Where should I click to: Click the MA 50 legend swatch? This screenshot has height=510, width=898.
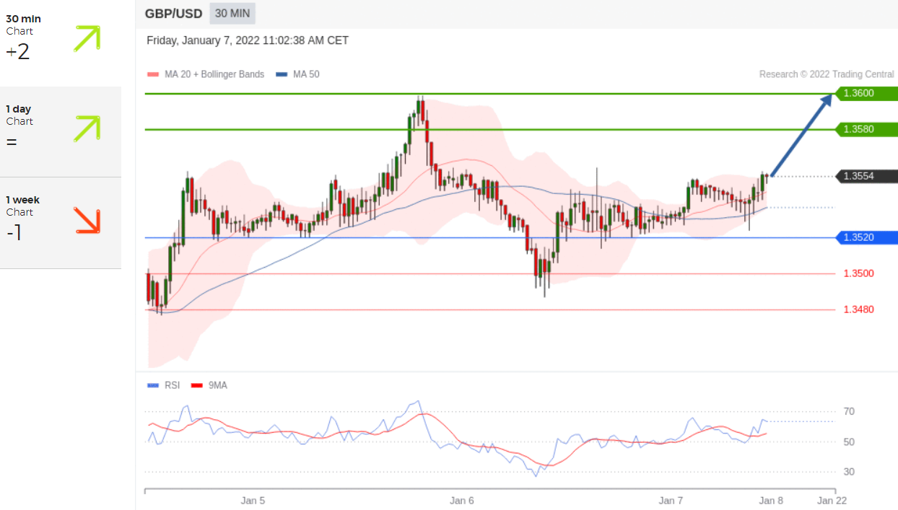pos(281,74)
